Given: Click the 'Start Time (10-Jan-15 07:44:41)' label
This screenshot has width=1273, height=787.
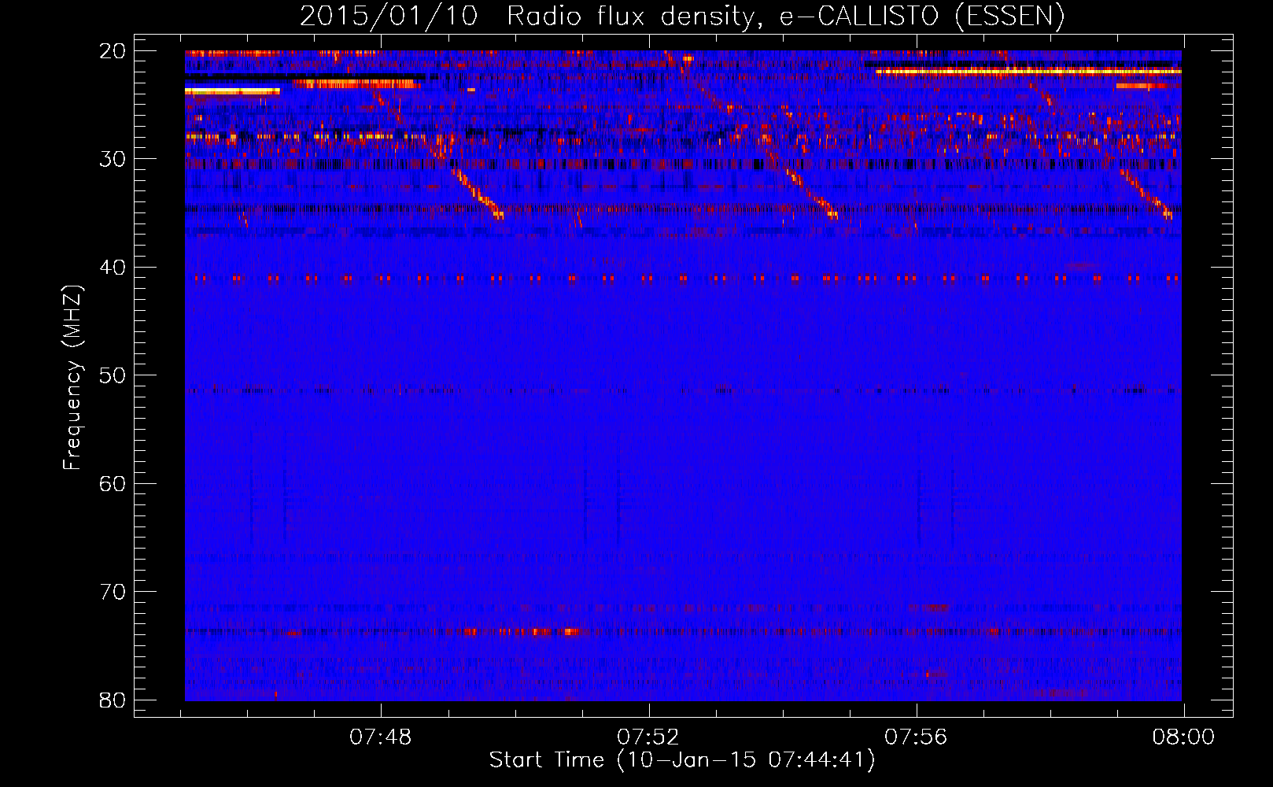Looking at the screenshot, I should pyautogui.click(x=682, y=760).
